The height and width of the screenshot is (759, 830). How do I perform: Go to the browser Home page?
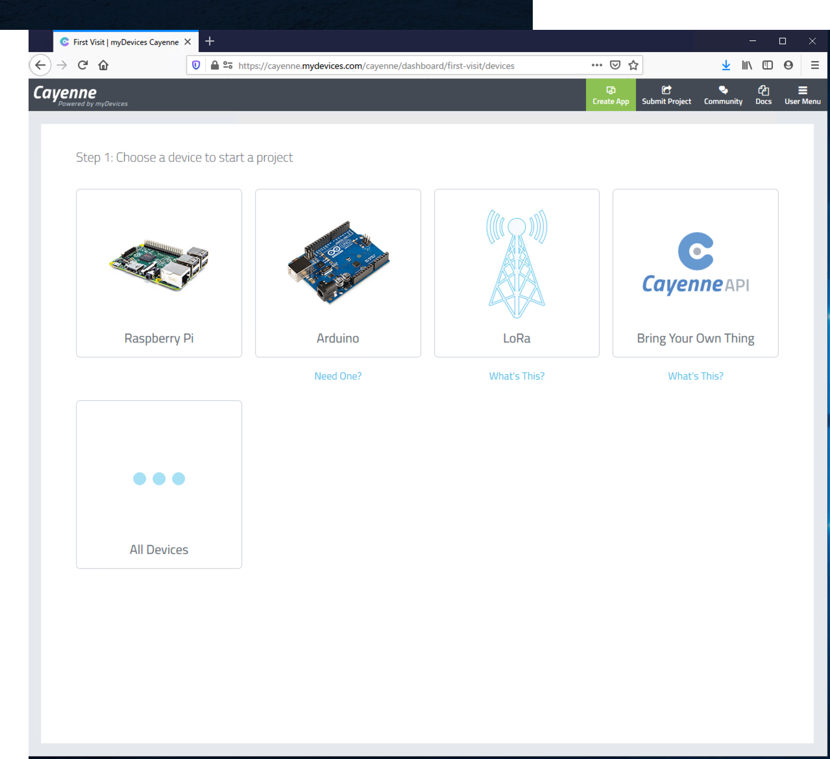(103, 65)
